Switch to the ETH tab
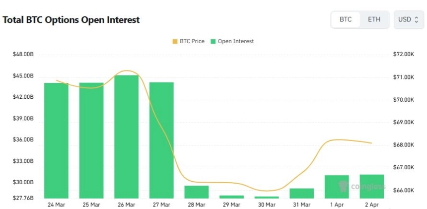 (374, 20)
